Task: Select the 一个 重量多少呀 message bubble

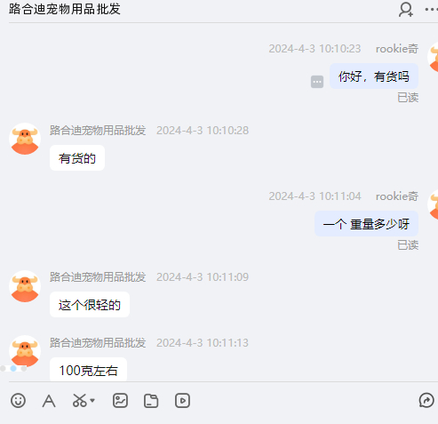Action: pos(366,224)
